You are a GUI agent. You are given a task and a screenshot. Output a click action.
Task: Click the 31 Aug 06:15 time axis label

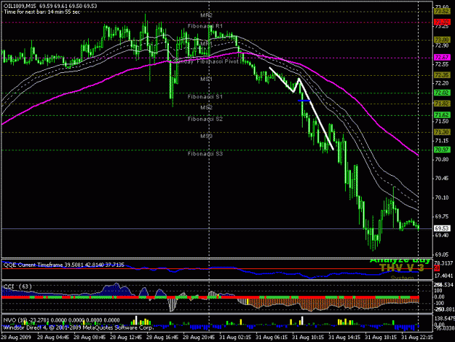(272, 338)
